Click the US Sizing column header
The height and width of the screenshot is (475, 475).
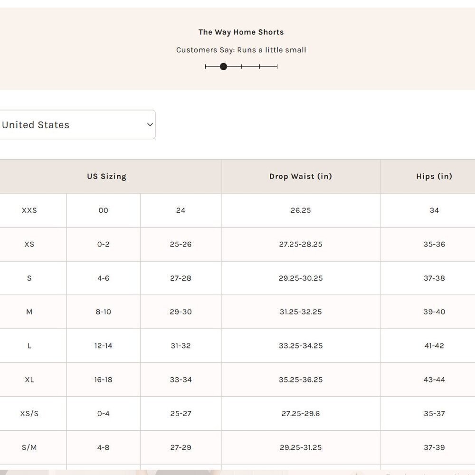click(106, 176)
